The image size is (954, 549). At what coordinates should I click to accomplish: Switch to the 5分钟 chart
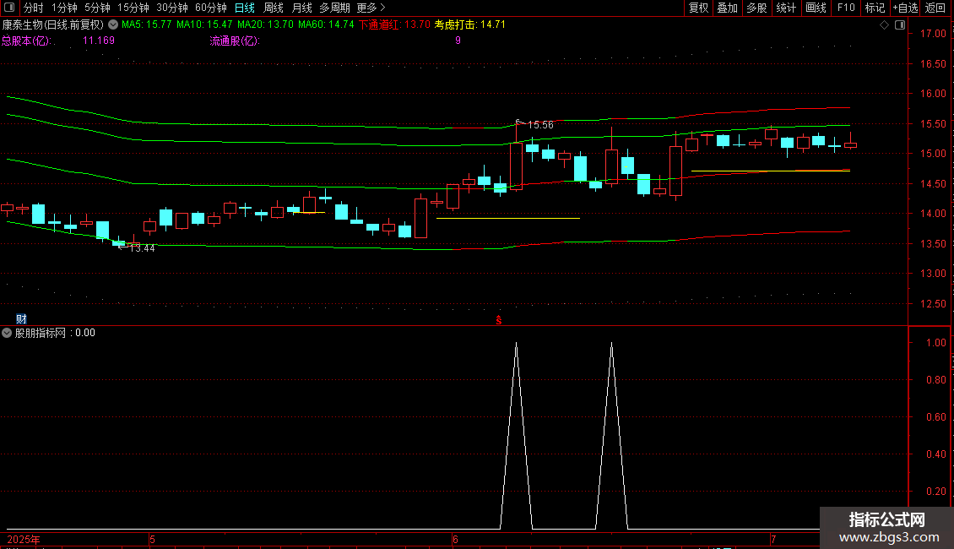tap(97, 8)
